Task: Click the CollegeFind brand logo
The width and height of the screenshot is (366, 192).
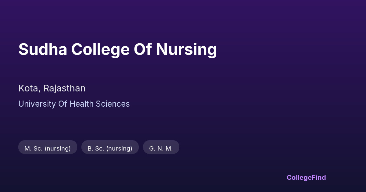Action: [x=306, y=177]
